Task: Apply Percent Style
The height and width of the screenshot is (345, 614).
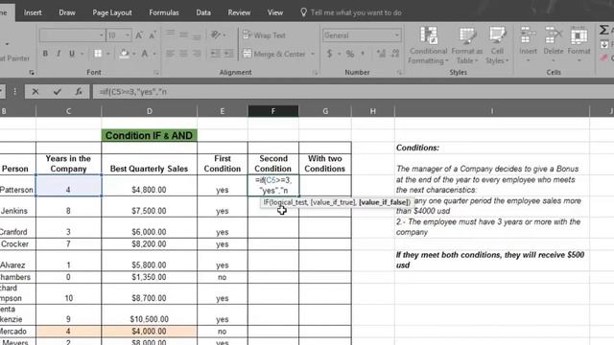Action: 350,54
